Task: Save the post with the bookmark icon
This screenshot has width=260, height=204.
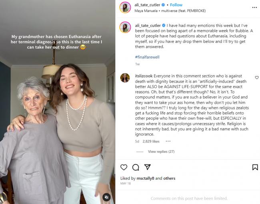Action: coord(255,167)
